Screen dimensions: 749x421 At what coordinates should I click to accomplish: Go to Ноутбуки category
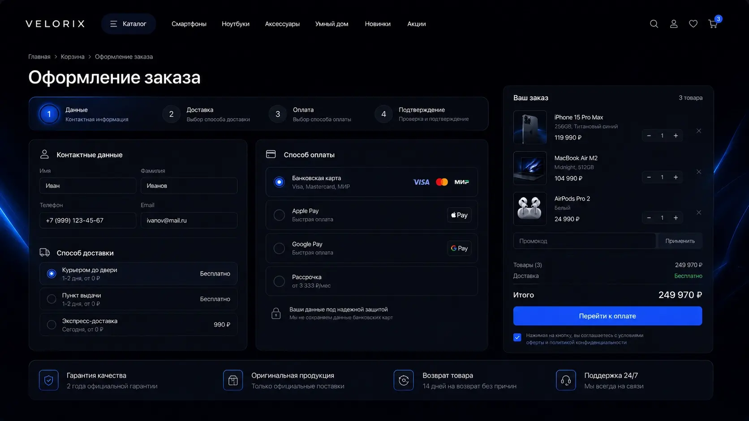click(236, 24)
